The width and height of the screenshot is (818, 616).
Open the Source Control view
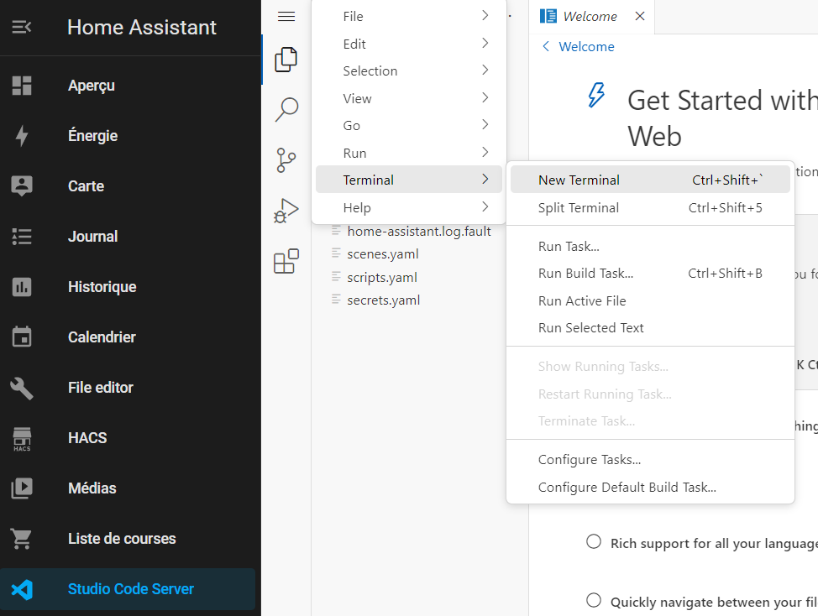coord(286,160)
